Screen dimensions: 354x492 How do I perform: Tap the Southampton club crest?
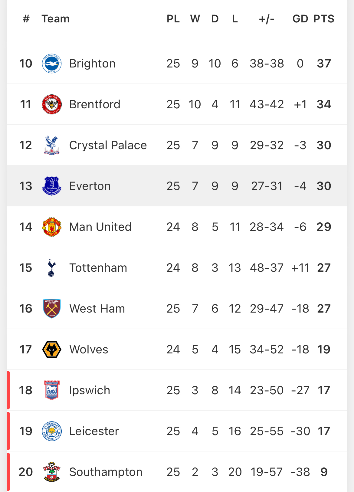52,472
